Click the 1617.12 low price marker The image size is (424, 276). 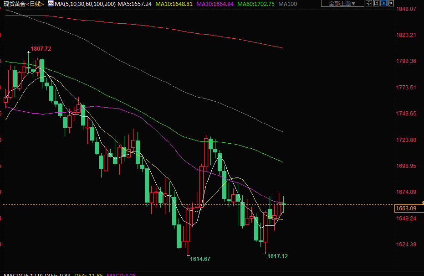(x=277, y=256)
